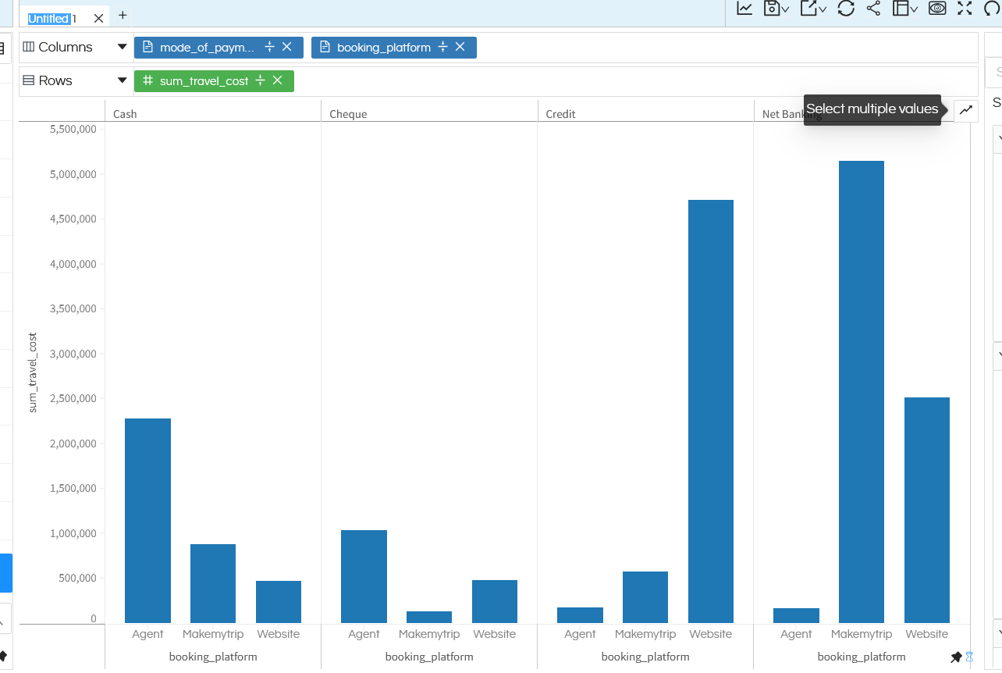
Task: Click the tall Net Banking Makemytrip bar
Action: (x=861, y=391)
